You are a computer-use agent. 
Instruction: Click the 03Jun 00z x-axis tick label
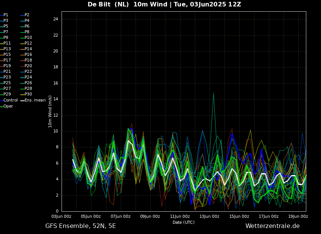point(62,217)
